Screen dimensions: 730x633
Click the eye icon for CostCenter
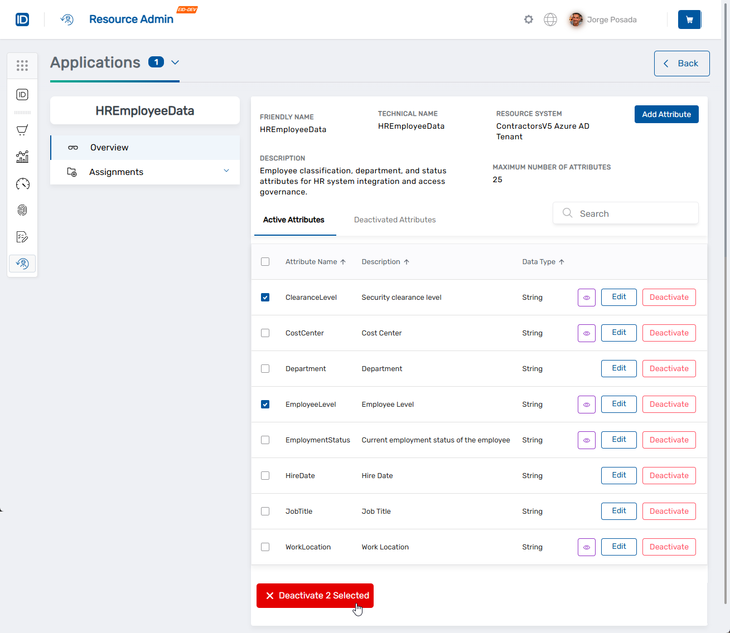[x=586, y=333]
